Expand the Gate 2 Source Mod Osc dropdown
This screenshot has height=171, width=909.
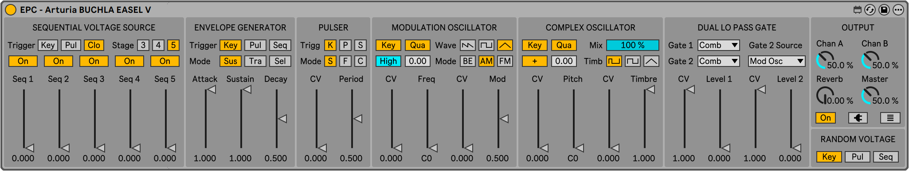point(777,61)
